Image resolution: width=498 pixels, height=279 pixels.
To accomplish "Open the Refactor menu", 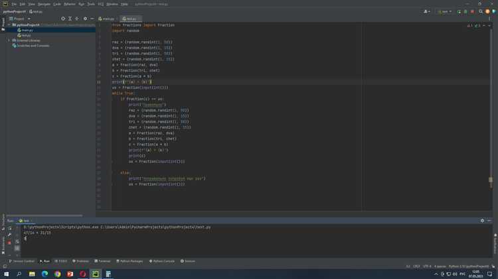I will tap(70, 4).
